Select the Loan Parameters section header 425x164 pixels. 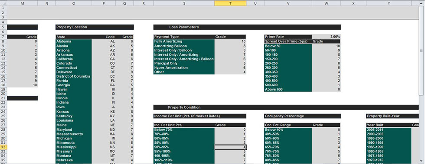click(247, 27)
